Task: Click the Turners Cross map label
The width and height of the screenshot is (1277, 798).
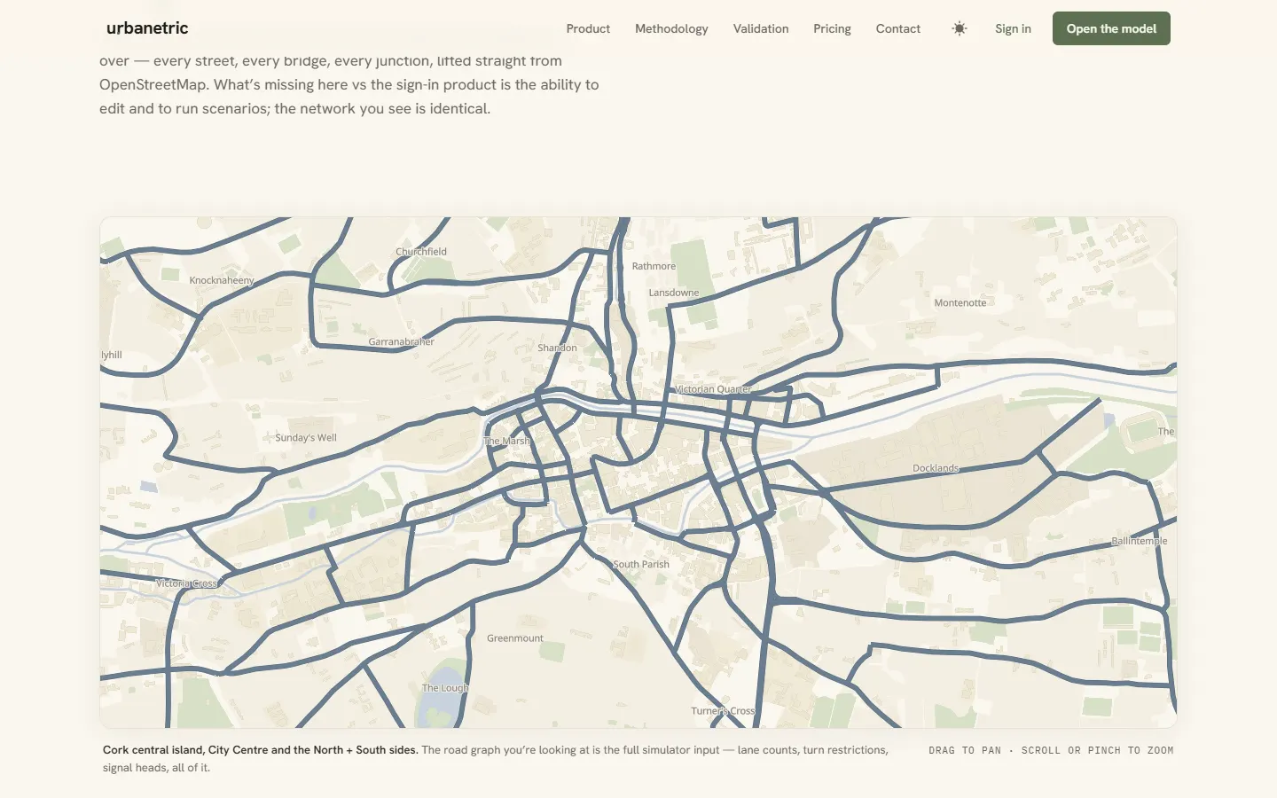Action: 723,711
